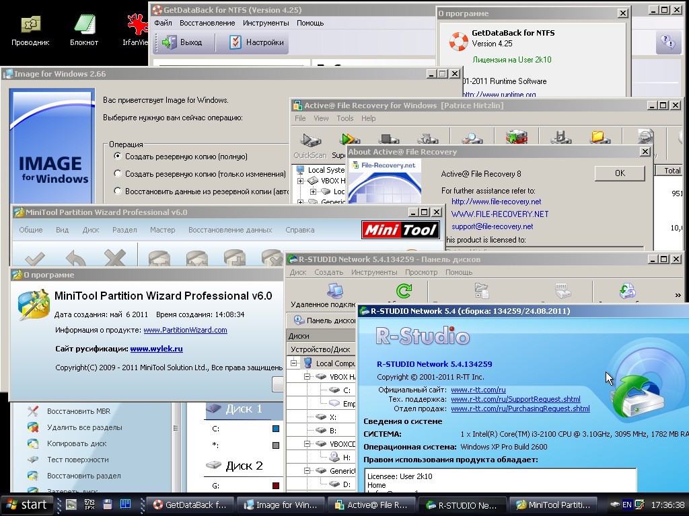
Task: Open View menu in Active@ File Recovery
Action: pos(321,118)
